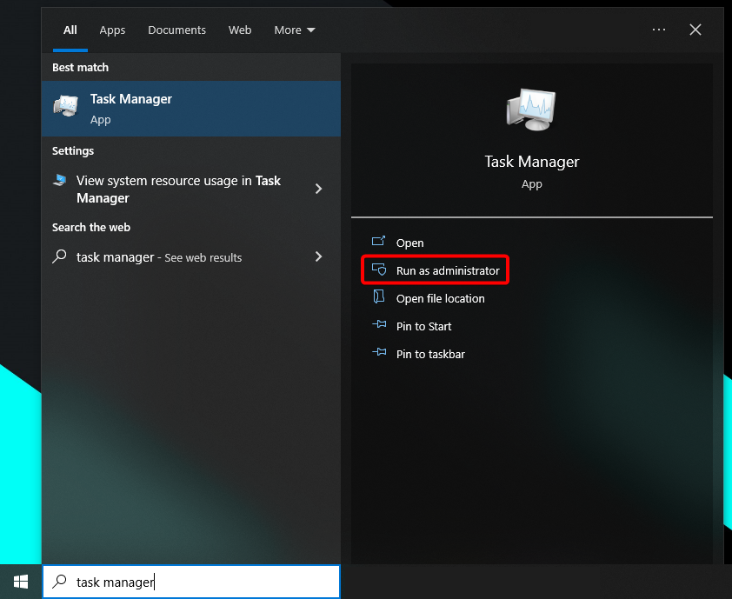Expand arrow for task manager web results
The image size is (732, 599).
pos(319,256)
